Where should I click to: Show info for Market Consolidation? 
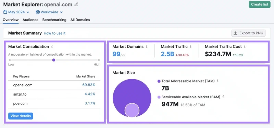pos(52,47)
